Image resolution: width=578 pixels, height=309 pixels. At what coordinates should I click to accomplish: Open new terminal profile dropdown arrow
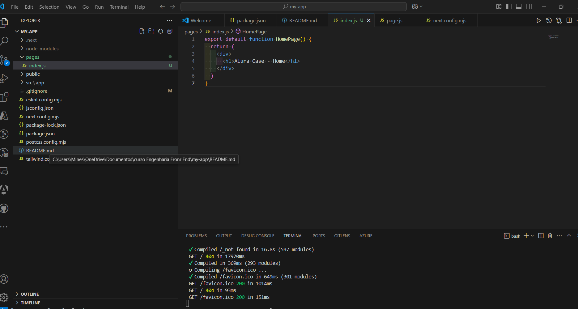click(532, 236)
